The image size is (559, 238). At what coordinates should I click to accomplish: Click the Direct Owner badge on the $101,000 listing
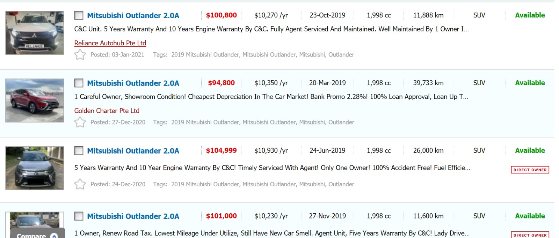530,235
